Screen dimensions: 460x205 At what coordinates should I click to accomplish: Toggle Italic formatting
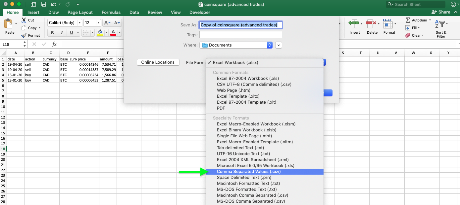tap(62, 33)
